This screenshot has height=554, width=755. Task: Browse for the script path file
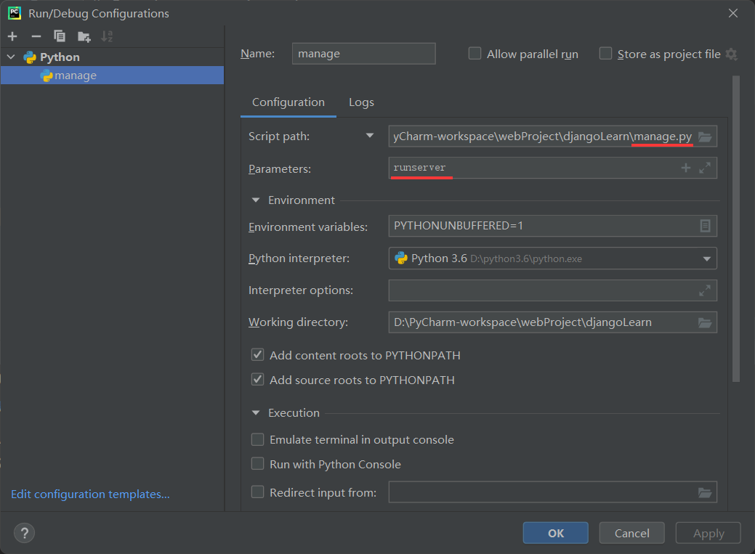705,137
